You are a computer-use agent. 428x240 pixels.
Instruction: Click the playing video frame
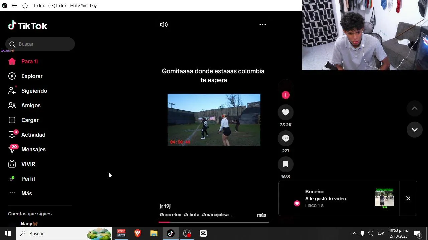pos(214,120)
